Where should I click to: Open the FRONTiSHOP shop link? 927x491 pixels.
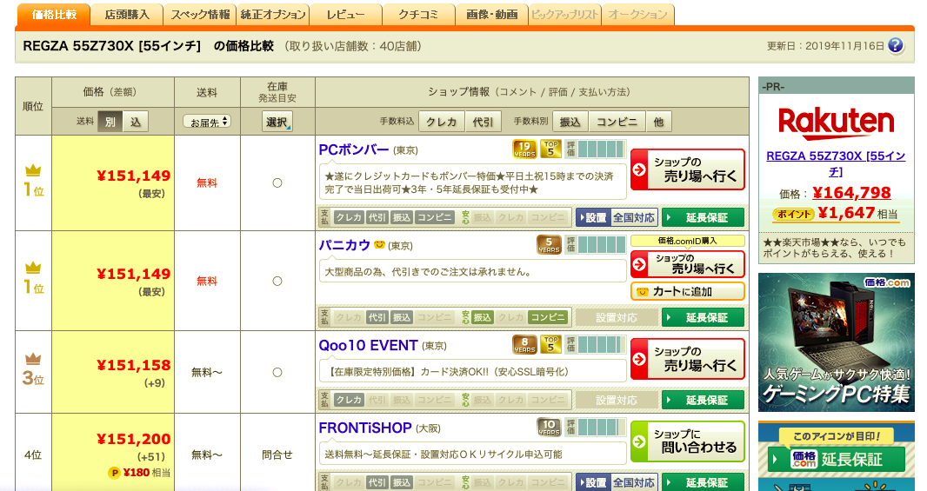pyautogui.click(x=364, y=428)
